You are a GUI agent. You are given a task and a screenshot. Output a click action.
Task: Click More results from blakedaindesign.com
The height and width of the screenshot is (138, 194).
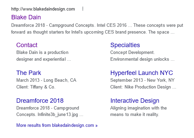(x=57, y=125)
